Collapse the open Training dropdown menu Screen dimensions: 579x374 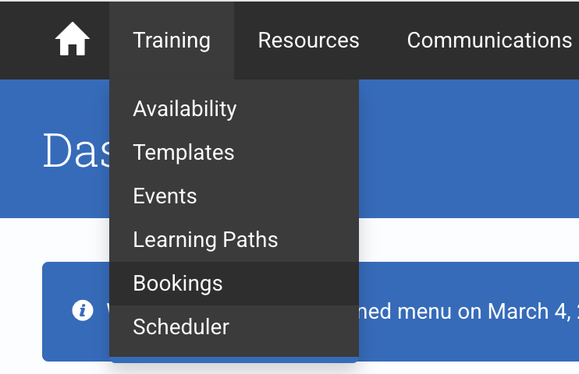point(172,41)
